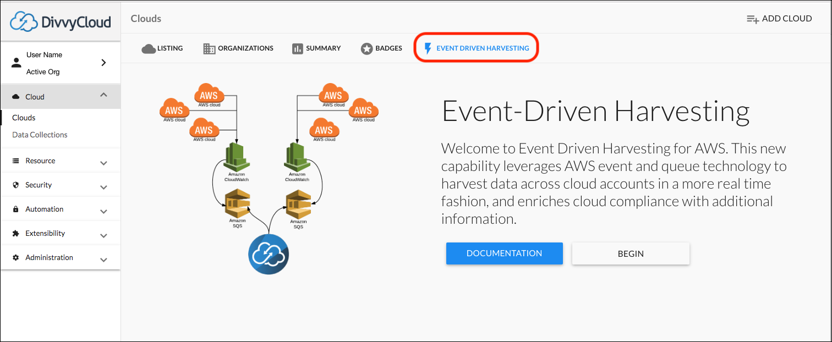
Task: Click the left Amazon CloudWatch icon
Action: [237, 156]
